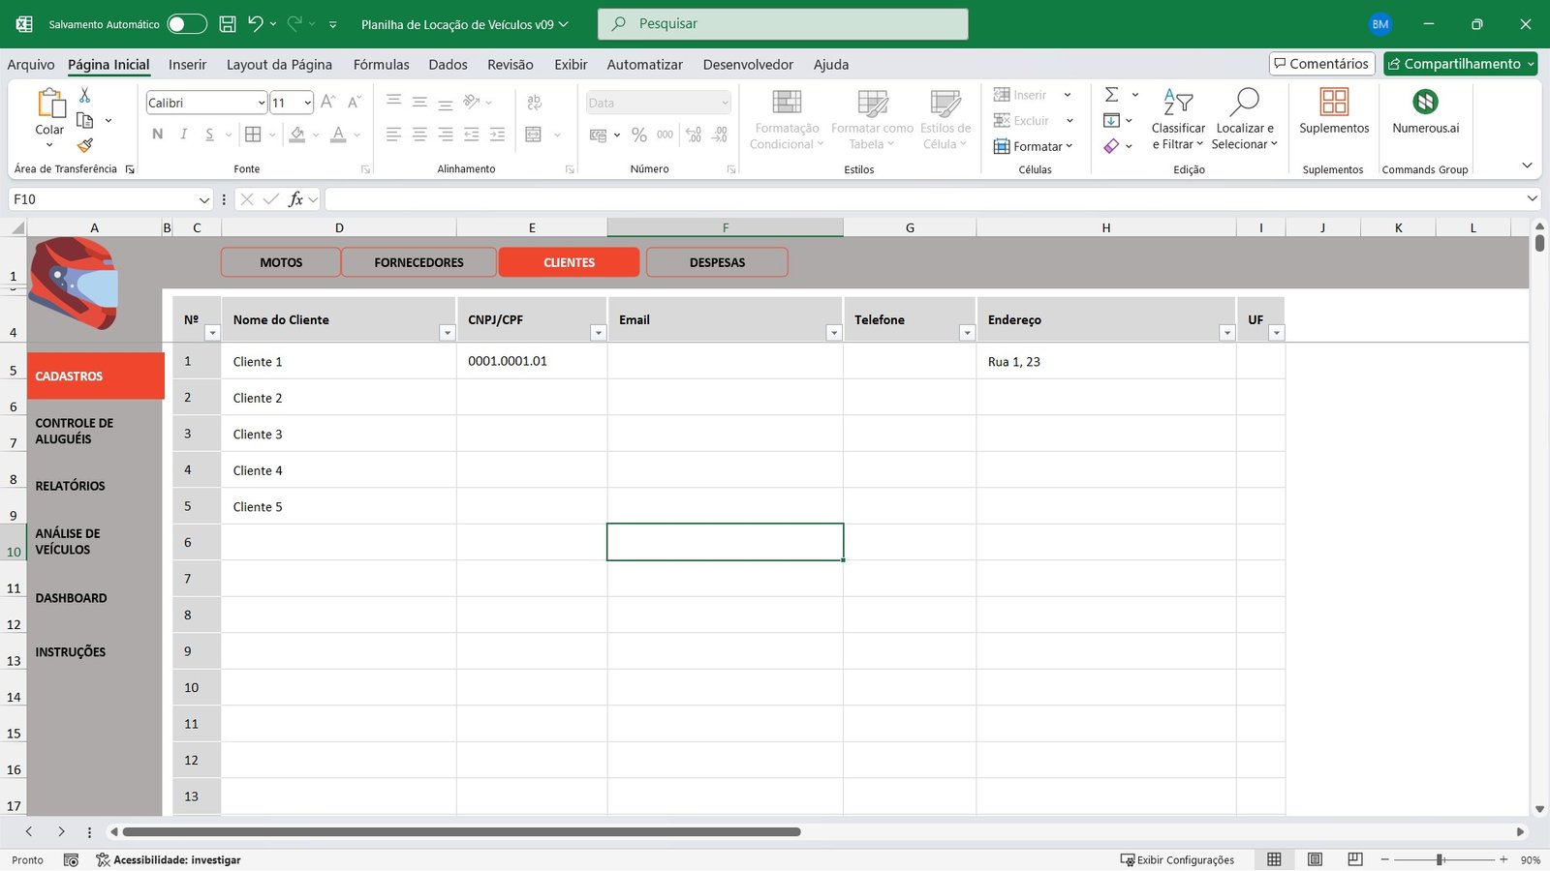Open the Calibri font name dropdown

[x=261, y=103]
